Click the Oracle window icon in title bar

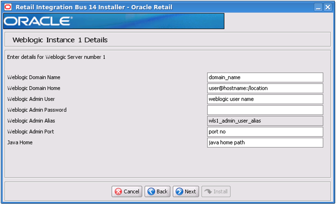(8, 7)
